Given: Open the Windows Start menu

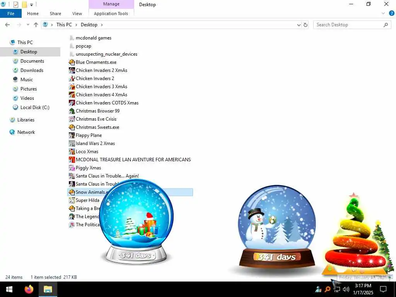Looking at the screenshot, I should [x=9, y=289].
